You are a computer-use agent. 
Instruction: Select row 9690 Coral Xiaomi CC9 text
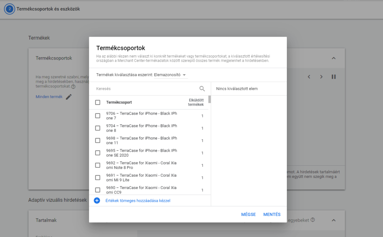(141, 190)
